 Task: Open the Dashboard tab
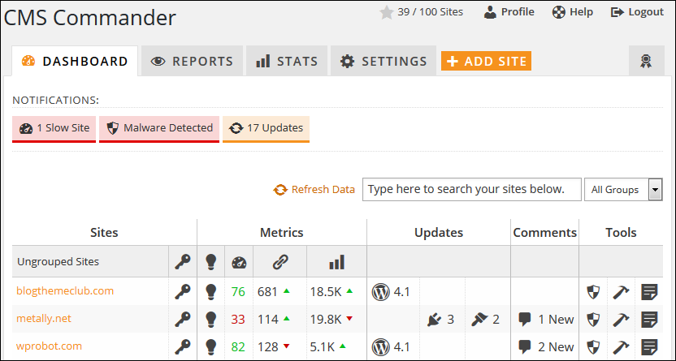(x=75, y=61)
